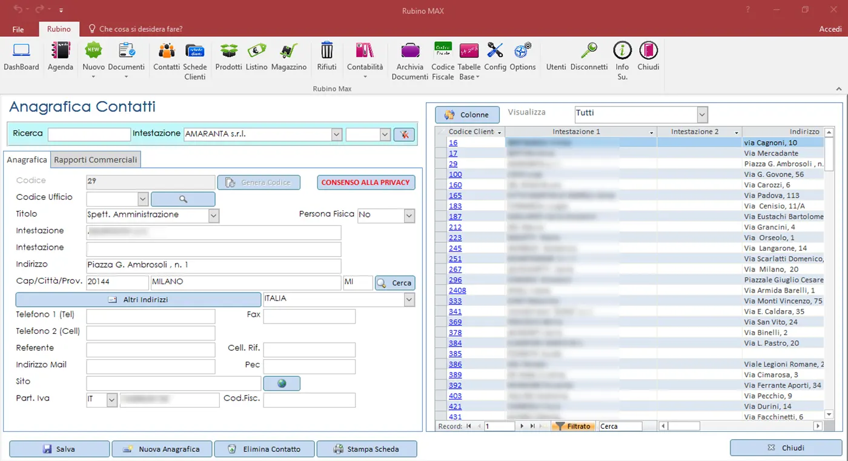Open client code 2408 link
The image size is (848, 461).
[x=457, y=290]
